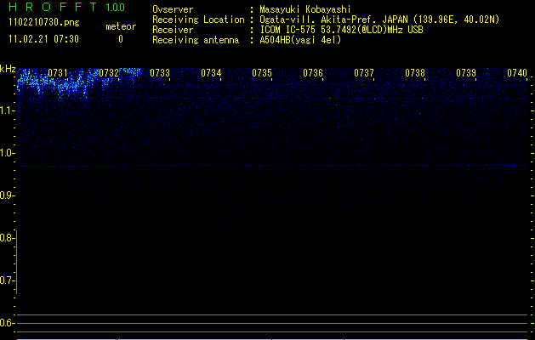Click the 0737 time marker
535x340 pixels.
coord(364,73)
